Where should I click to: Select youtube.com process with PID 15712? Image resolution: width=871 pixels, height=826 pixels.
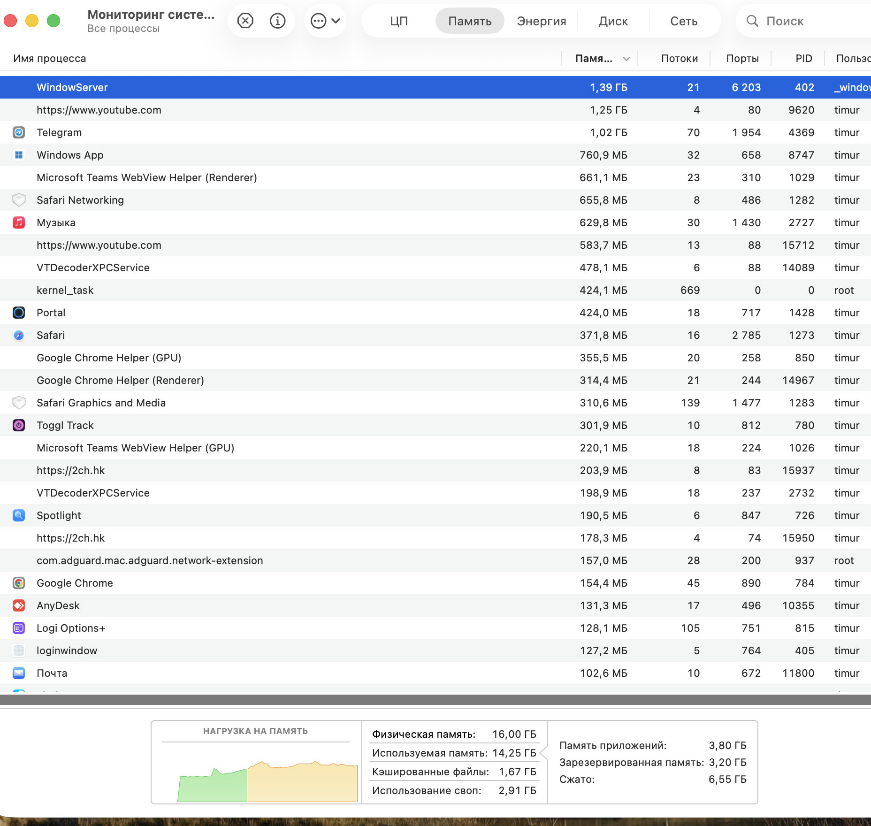click(x=435, y=245)
